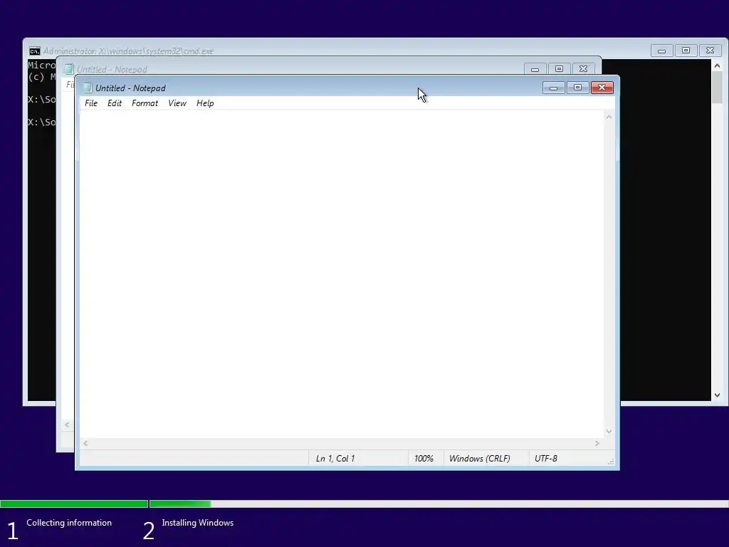729x547 pixels.
Task: Maximize the front Notepad window
Action: 577,88
